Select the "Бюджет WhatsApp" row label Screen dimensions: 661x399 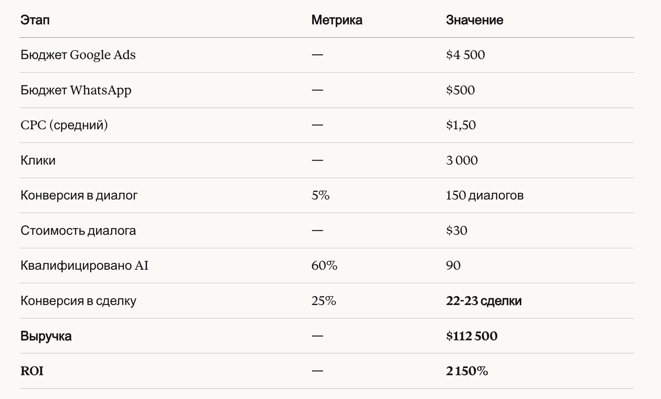[x=76, y=90]
